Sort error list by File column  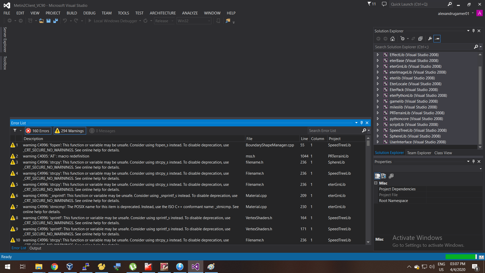click(x=272, y=139)
